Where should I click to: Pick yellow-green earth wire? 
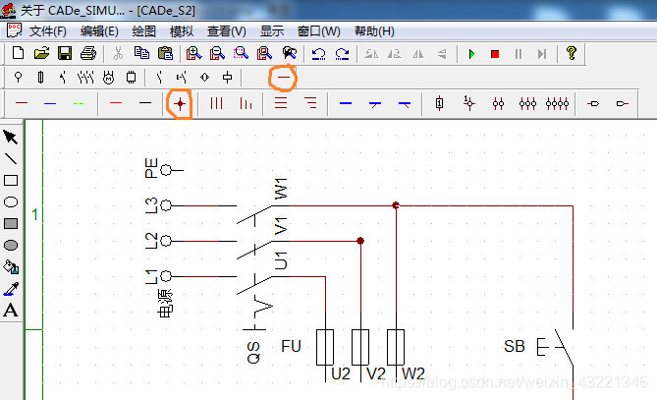(79, 103)
